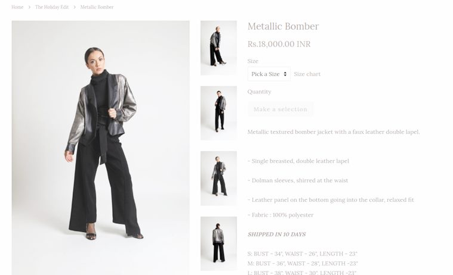
Task: Click the Size label above the dropdown
Action: coord(253,61)
